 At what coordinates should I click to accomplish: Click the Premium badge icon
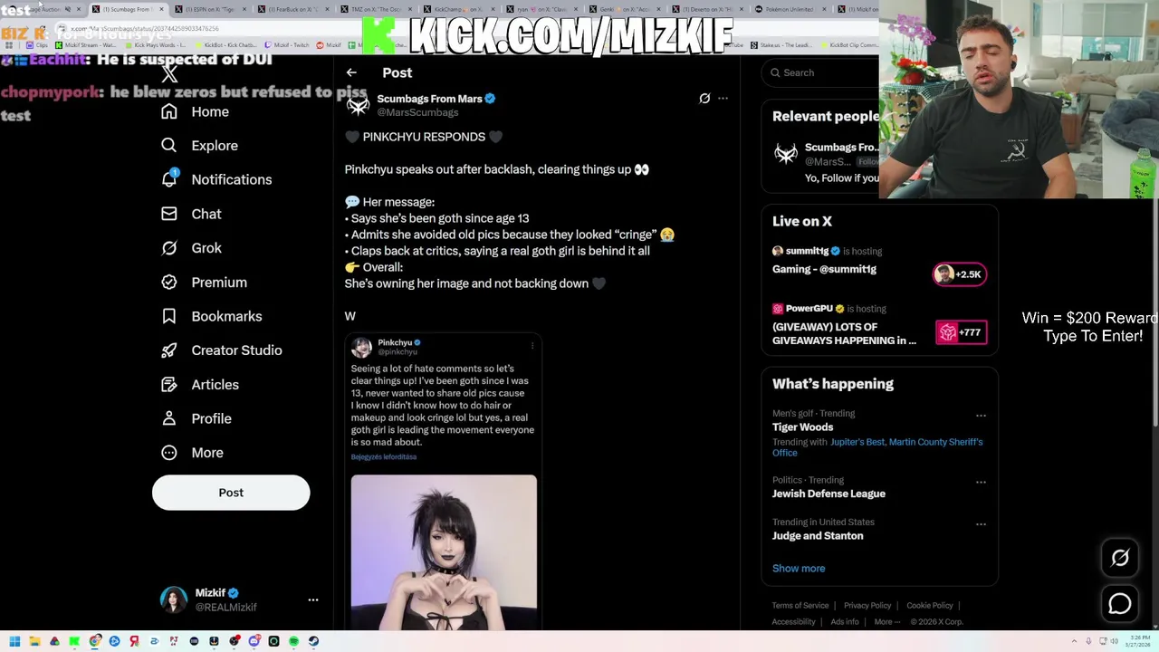[169, 282]
